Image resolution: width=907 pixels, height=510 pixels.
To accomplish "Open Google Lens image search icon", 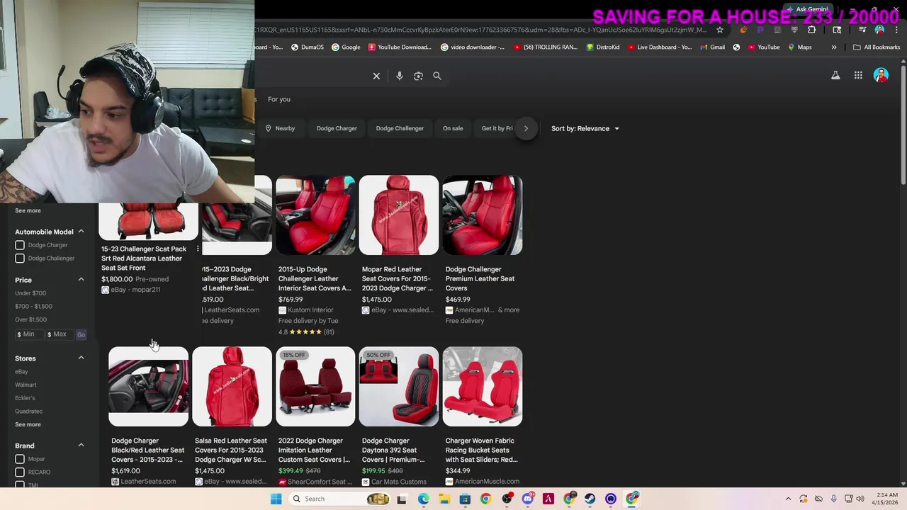I will pyautogui.click(x=418, y=76).
